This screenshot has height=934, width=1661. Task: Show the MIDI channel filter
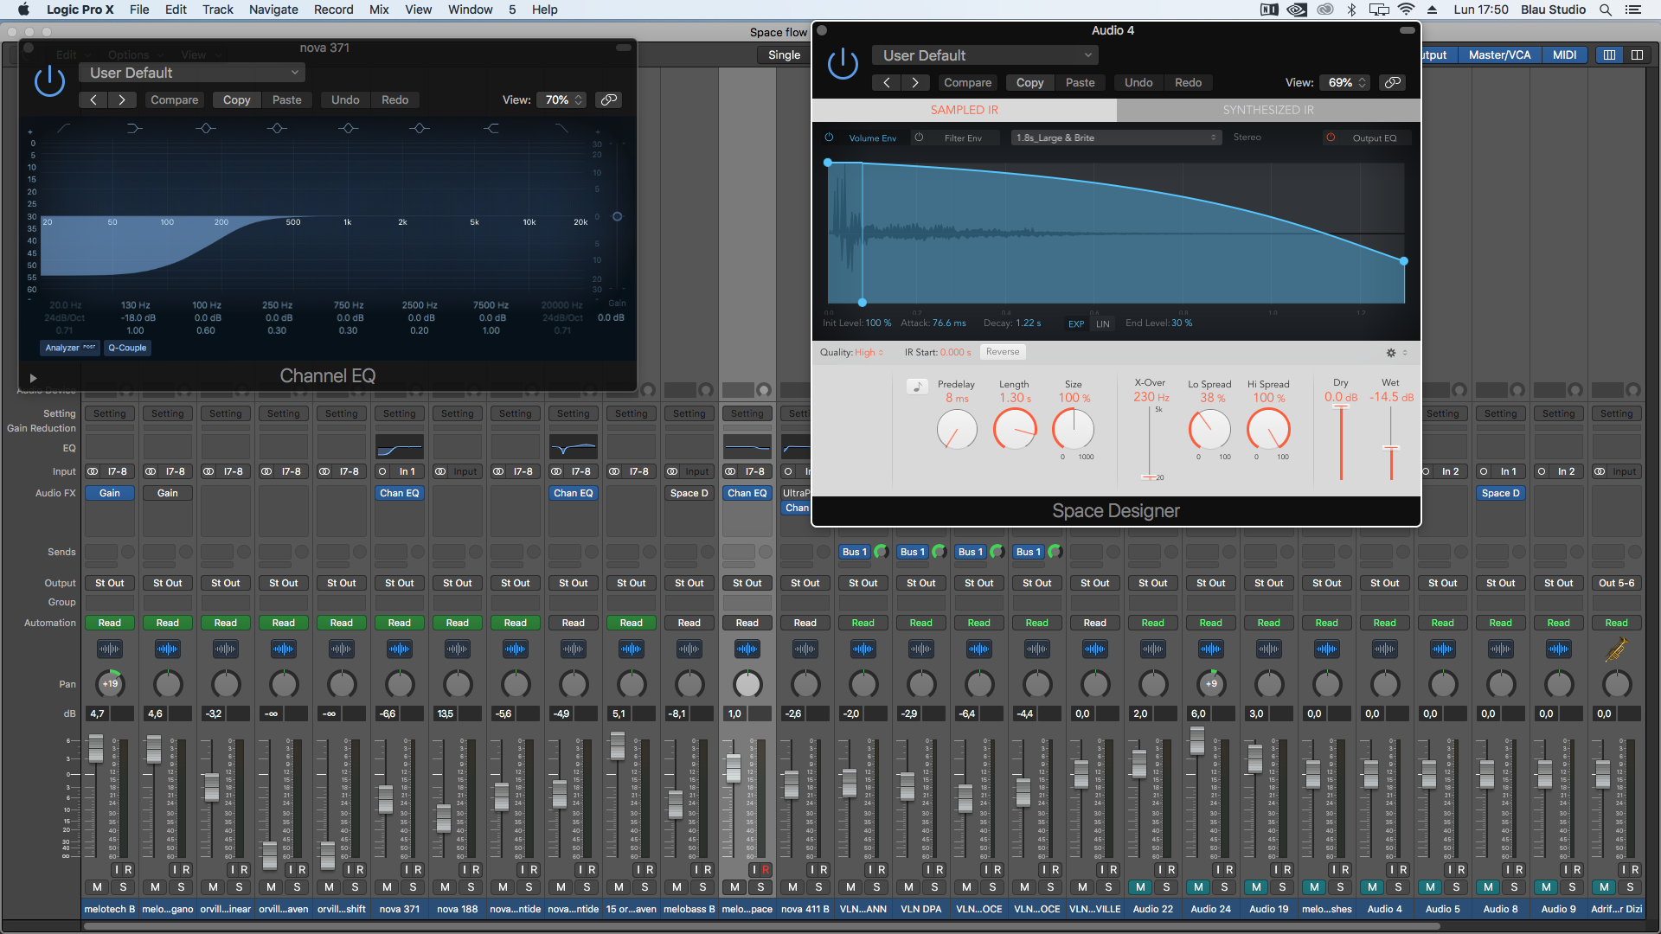tap(1564, 54)
